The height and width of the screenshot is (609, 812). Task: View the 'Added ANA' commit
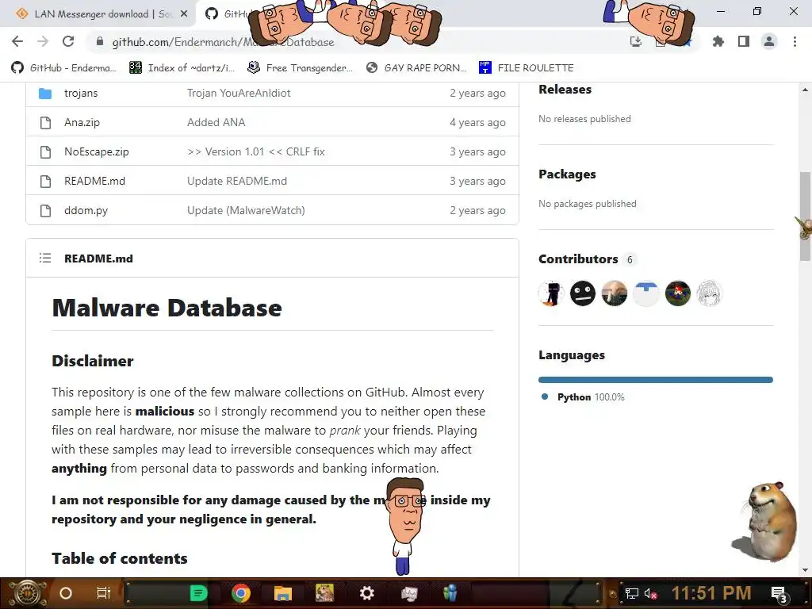[216, 123]
